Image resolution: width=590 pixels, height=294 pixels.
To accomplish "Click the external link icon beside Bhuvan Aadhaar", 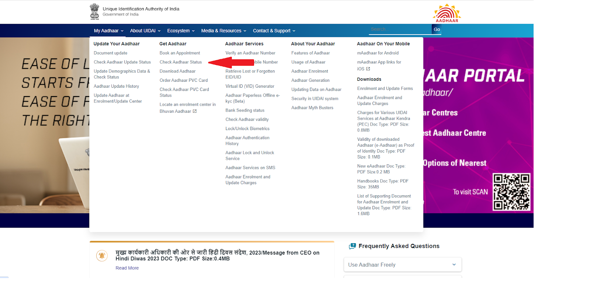I will pyautogui.click(x=195, y=111).
